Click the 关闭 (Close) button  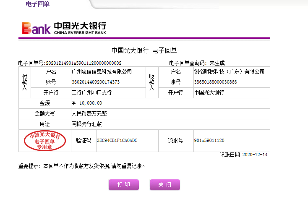165,184
